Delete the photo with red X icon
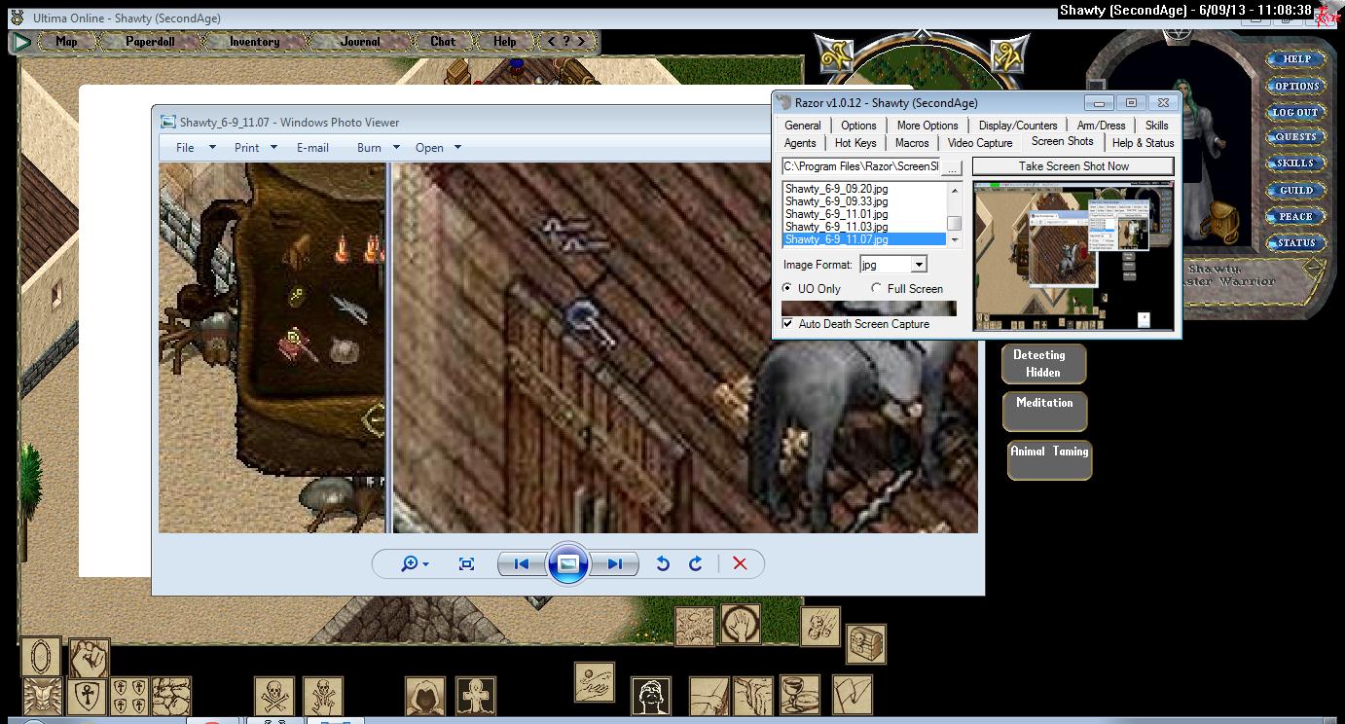Screen dimensions: 1345x724 [x=740, y=563]
